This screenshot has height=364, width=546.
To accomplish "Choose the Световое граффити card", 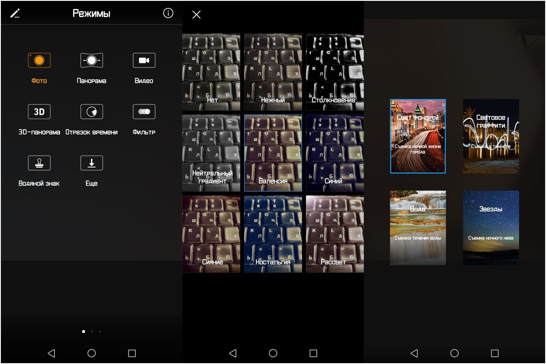I will [491, 136].
